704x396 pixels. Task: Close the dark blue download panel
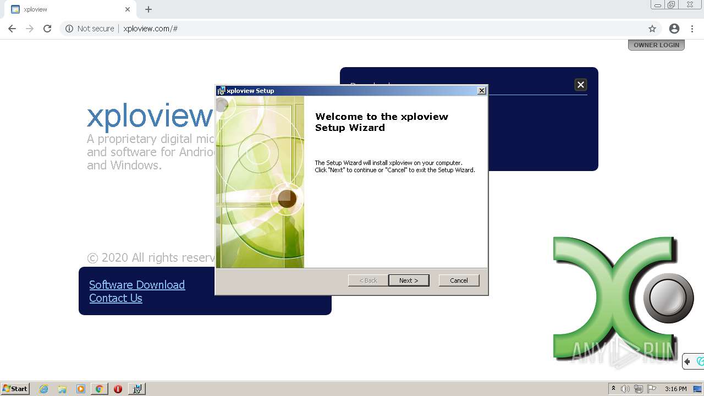[580, 85]
